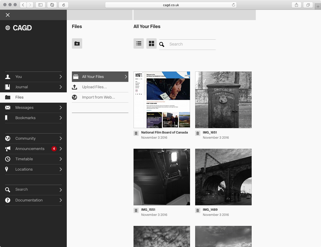Click the Upload Files arrow icon

(74, 87)
